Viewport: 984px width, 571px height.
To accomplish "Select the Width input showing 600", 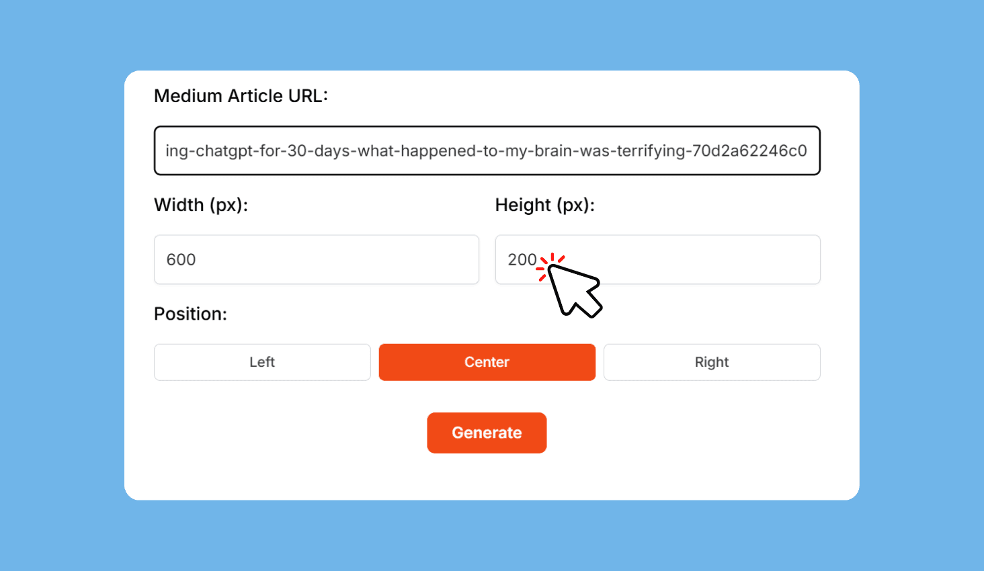I will (x=316, y=259).
